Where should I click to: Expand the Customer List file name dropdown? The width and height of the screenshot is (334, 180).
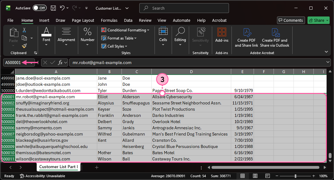pyautogui.click(x=127, y=8)
